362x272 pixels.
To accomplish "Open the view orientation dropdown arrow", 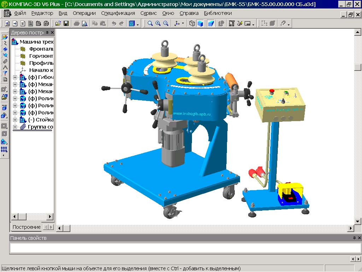I will coord(183,24).
